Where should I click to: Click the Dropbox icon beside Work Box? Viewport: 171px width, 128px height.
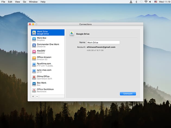[34, 39]
